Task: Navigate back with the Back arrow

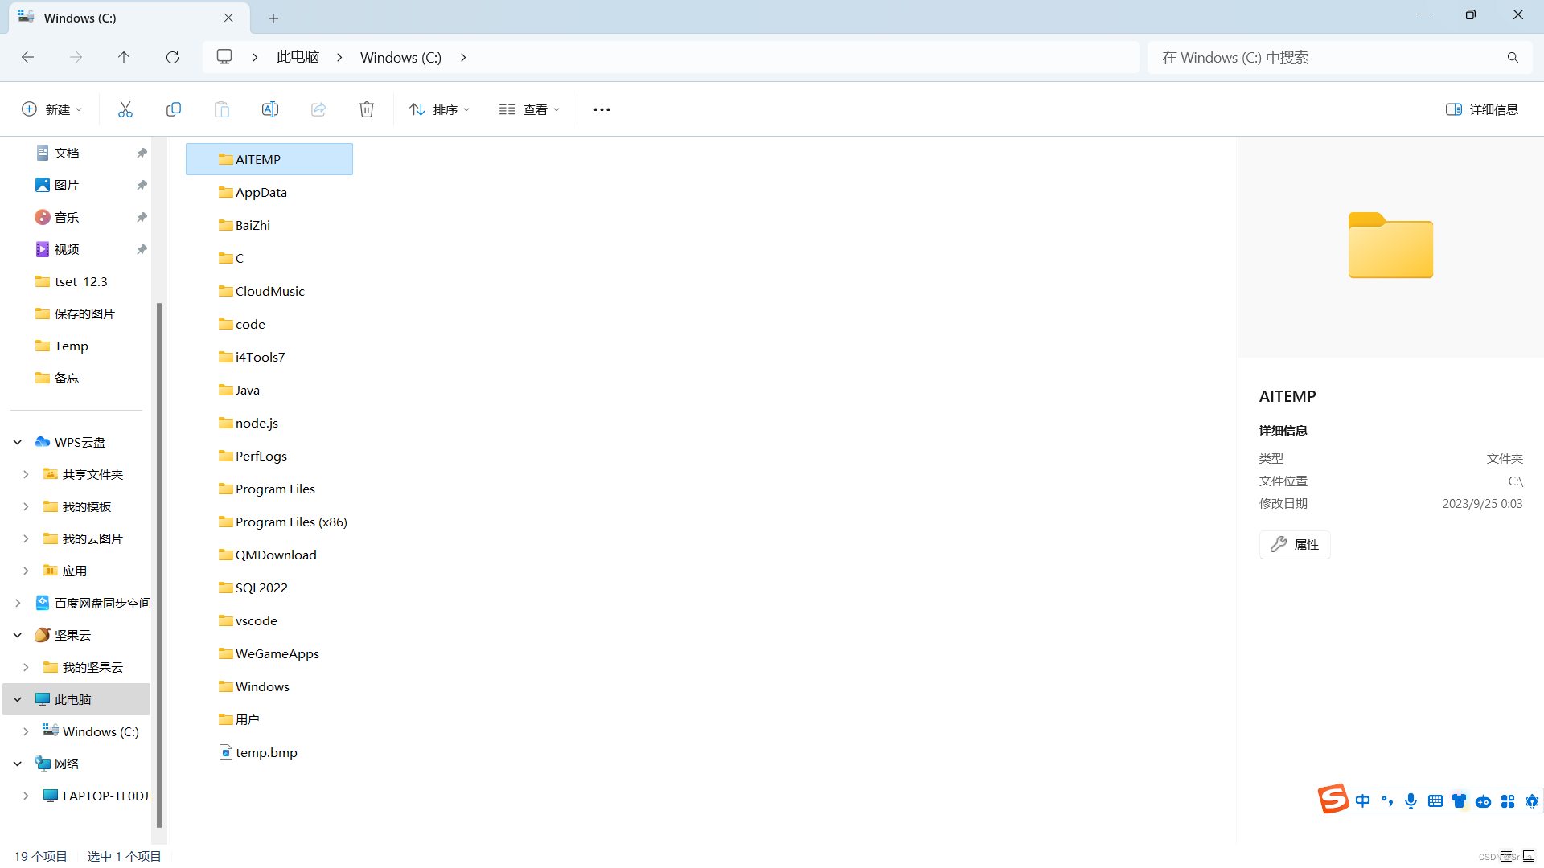Action: tap(27, 57)
